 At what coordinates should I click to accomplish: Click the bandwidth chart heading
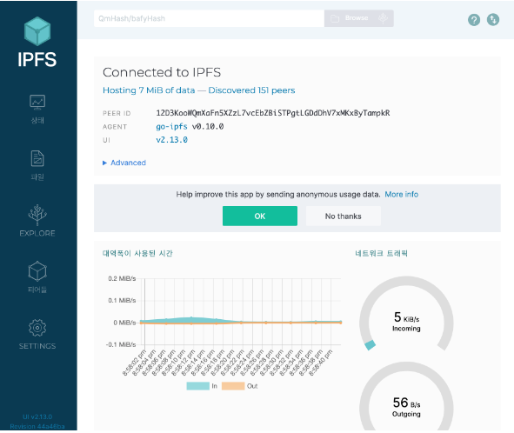point(137,253)
